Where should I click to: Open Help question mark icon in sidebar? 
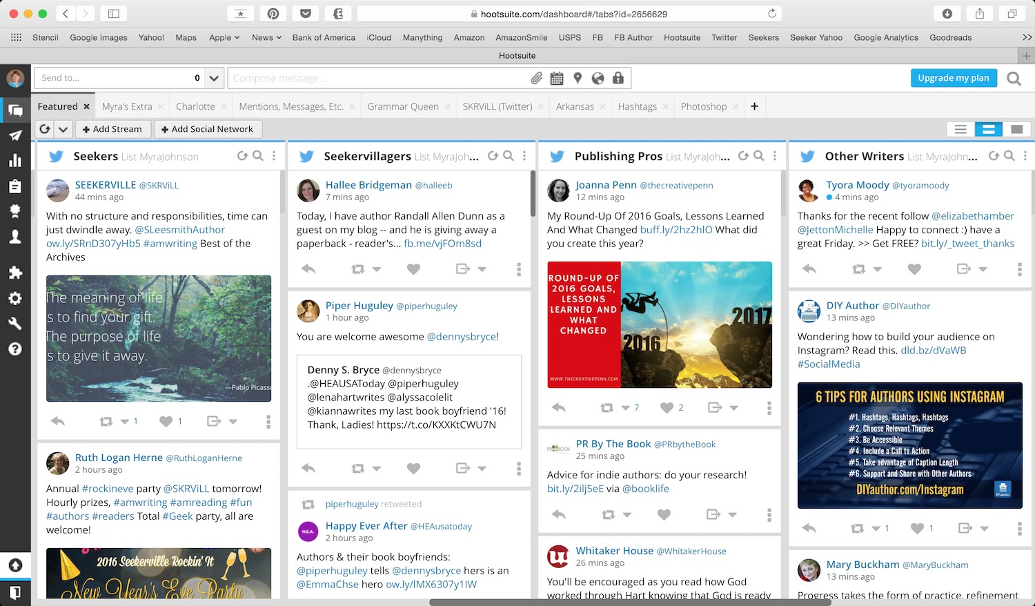pyautogui.click(x=14, y=349)
